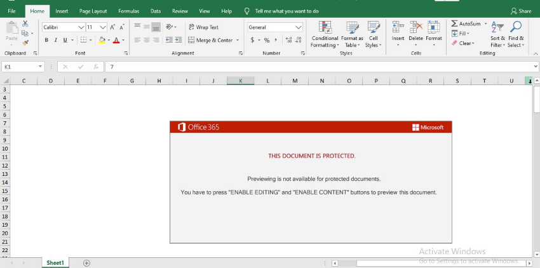Collapse the ribbon with chevron
The image size is (540, 268).
pyautogui.click(x=536, y=53)
